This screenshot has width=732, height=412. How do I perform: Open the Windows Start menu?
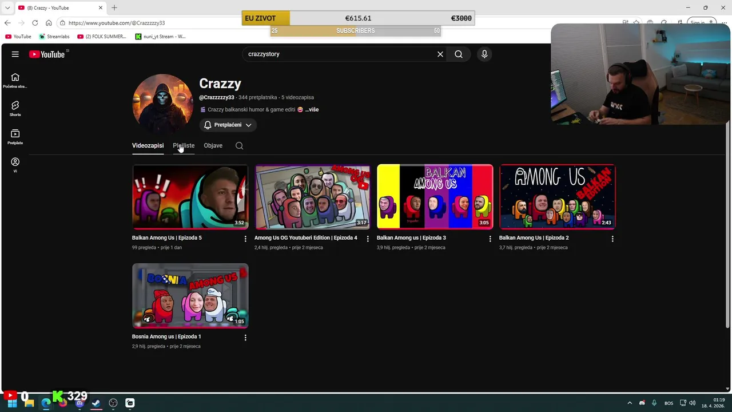click(x=11, y=403)
